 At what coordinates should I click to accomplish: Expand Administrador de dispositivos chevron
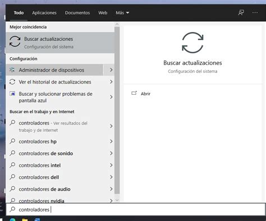coord(111,70)
